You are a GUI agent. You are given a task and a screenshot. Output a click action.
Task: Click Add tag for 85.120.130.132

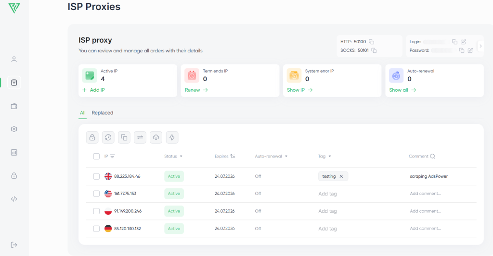click(327, 229)
